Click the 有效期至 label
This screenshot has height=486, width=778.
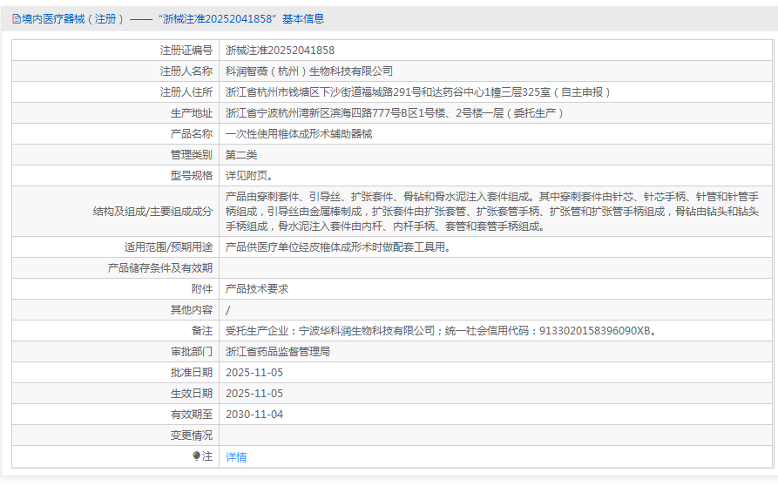(192, 414)
